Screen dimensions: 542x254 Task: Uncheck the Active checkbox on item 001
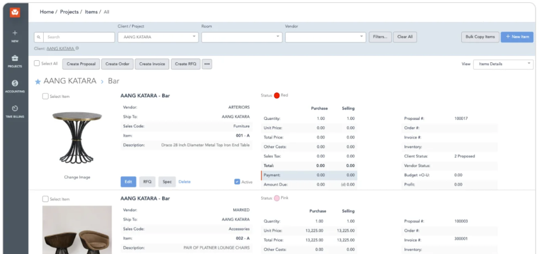(x=237, y=182)
